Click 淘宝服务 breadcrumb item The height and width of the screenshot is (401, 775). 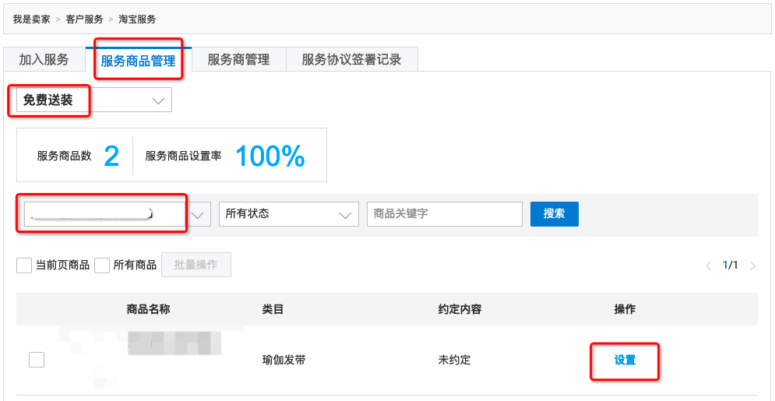click(x=137, y=19)
